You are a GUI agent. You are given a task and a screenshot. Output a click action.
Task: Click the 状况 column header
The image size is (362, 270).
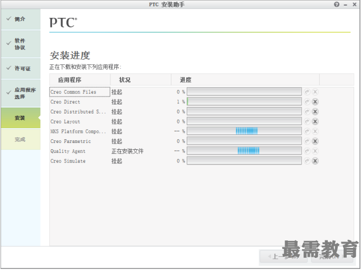(x=141, y=80)
